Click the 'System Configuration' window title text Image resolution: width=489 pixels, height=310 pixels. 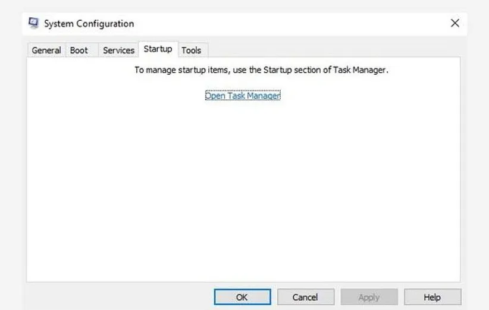coord(89,24)
